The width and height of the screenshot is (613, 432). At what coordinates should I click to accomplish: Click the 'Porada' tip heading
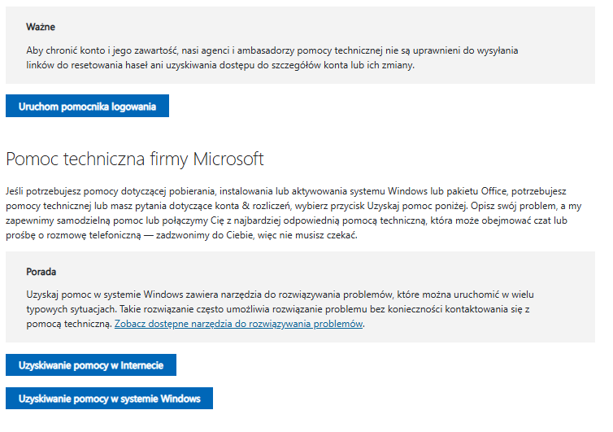point(41,272)
